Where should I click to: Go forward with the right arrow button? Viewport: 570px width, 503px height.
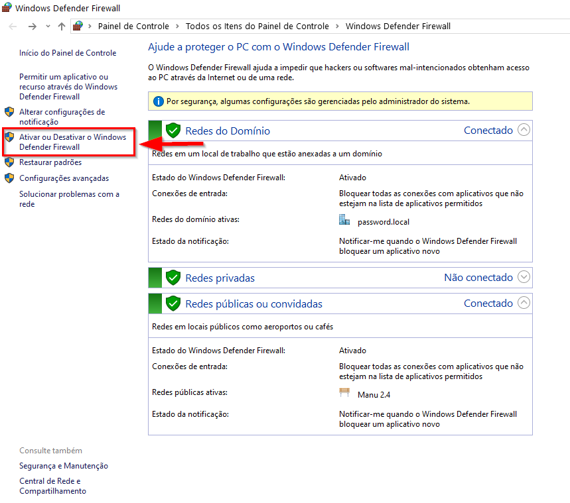[33, 26]
